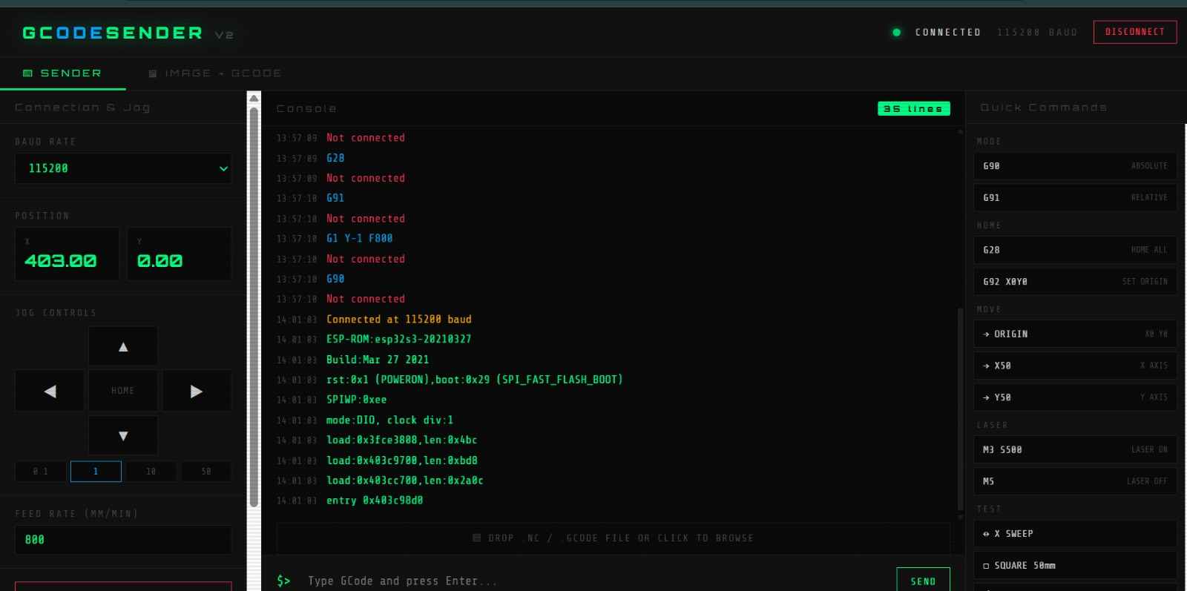Click the Console panel heading
The width and height of the screenshot is (1187, 591).
[x=306, y=108]
